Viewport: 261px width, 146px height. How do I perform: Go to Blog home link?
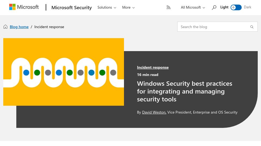[x=19, y=27]
